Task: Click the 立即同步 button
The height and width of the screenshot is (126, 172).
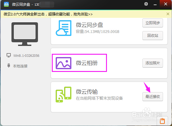Action: pyautogui.click(x=153, y=23)
